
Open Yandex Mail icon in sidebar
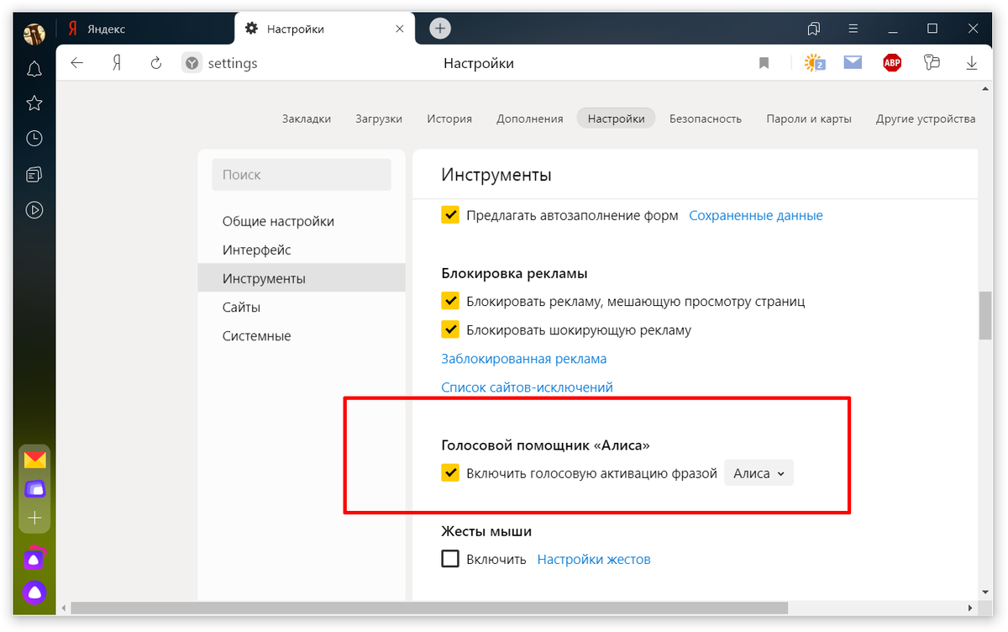pos(34,460)
